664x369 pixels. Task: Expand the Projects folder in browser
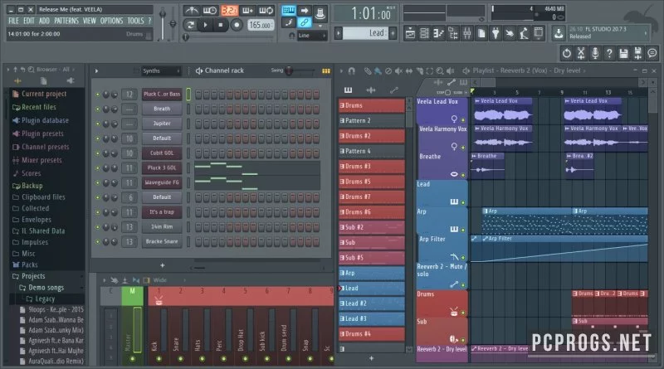[x=33, y=276]
